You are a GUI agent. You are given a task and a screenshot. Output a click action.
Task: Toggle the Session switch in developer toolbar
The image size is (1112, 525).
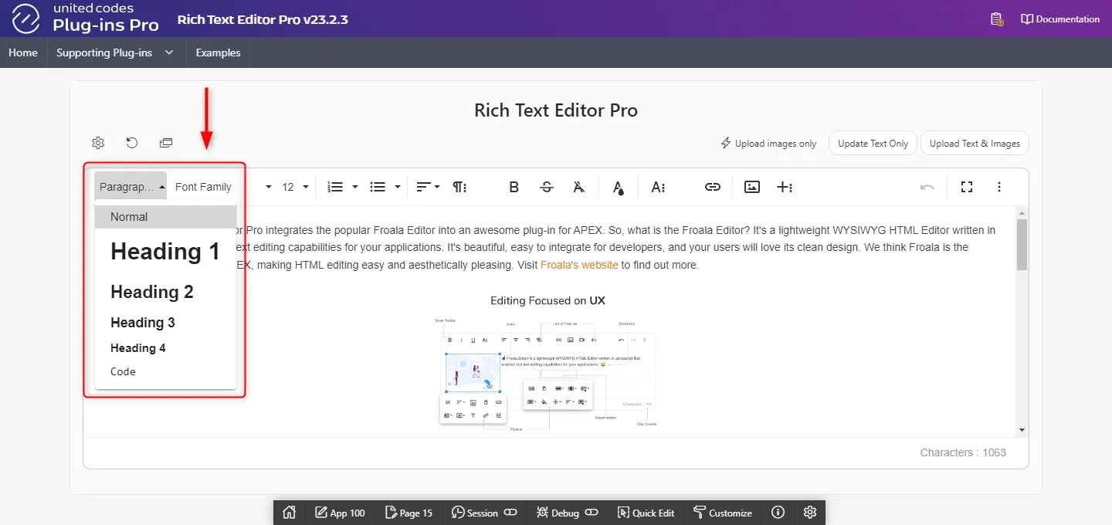pyautogui.click(x=510, y=513)
